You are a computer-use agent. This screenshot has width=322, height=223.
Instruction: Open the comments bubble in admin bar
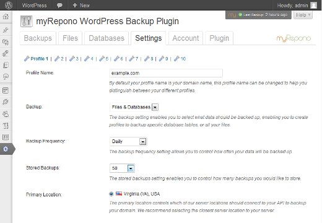59,6
